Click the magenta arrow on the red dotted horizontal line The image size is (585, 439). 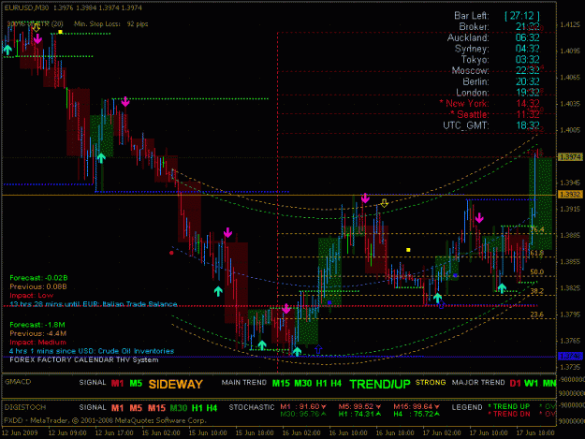(x=286, y=309)
